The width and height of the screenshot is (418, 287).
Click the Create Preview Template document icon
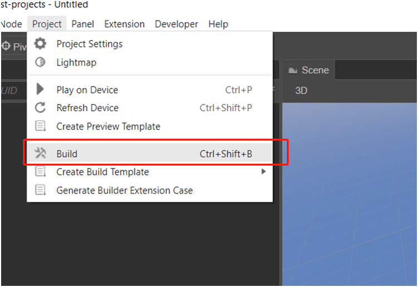(x=41, y=126)
